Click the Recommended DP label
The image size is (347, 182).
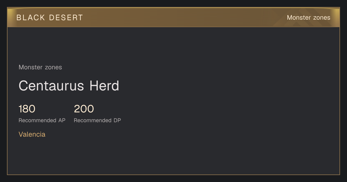(x=97, y=120)
